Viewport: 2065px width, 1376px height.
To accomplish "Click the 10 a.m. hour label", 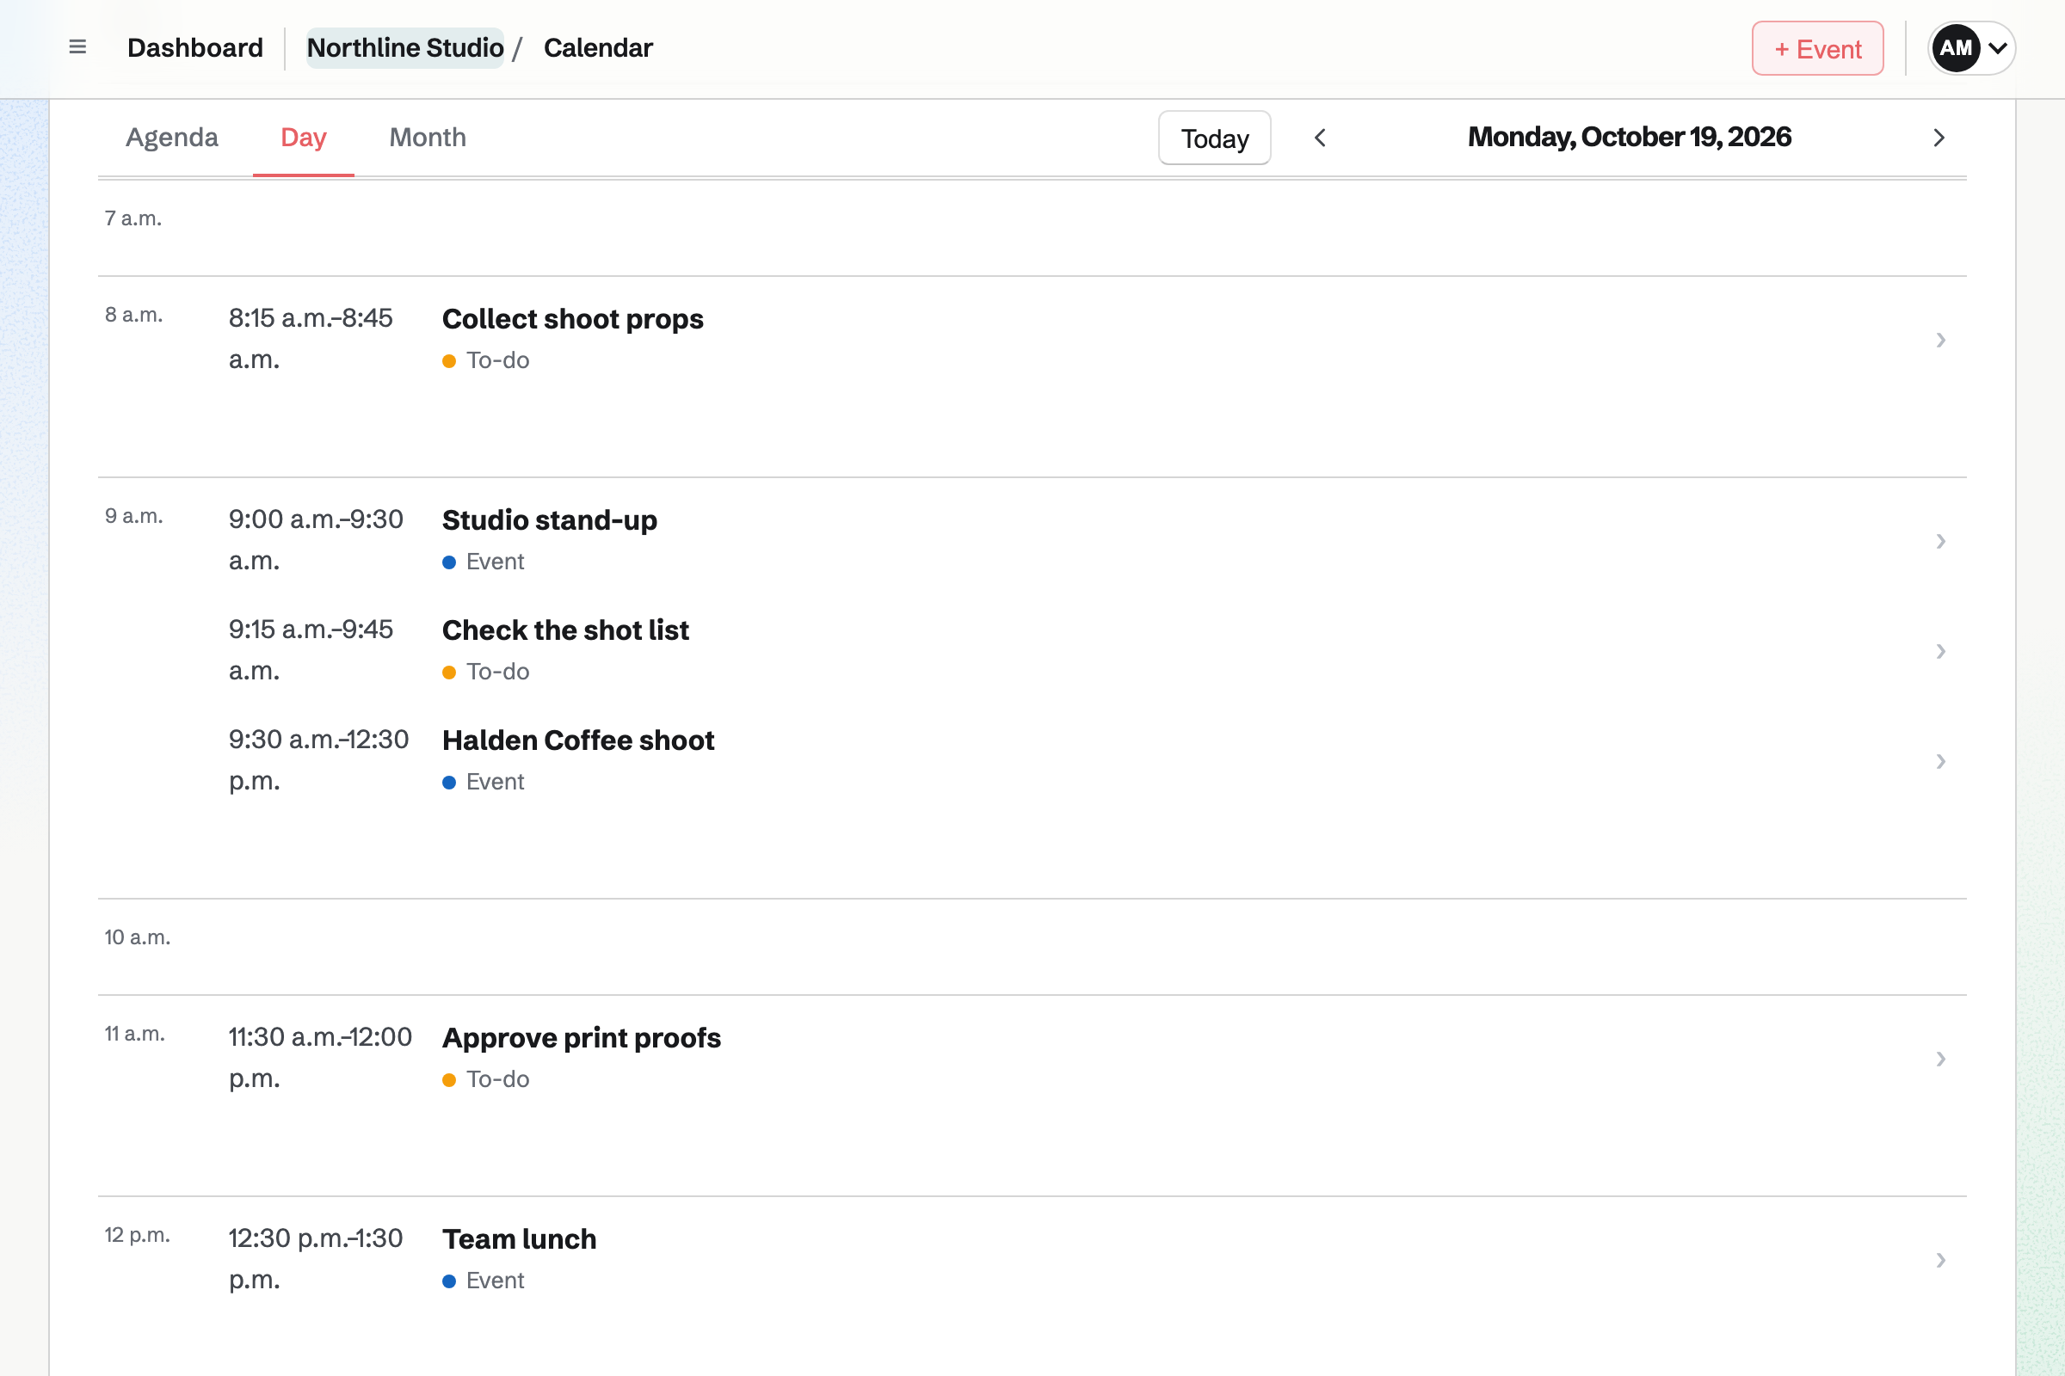I will click(x=138, y=937).
